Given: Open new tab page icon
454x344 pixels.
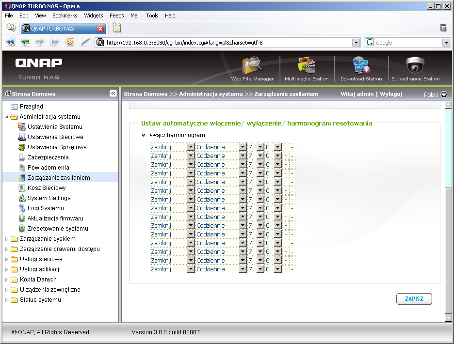Looking at the screenshot, I should [x=117, y=28].
